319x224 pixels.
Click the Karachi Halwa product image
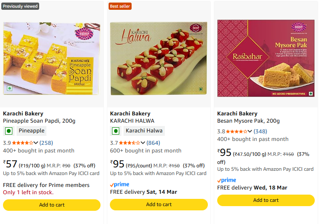pos(159,58)
